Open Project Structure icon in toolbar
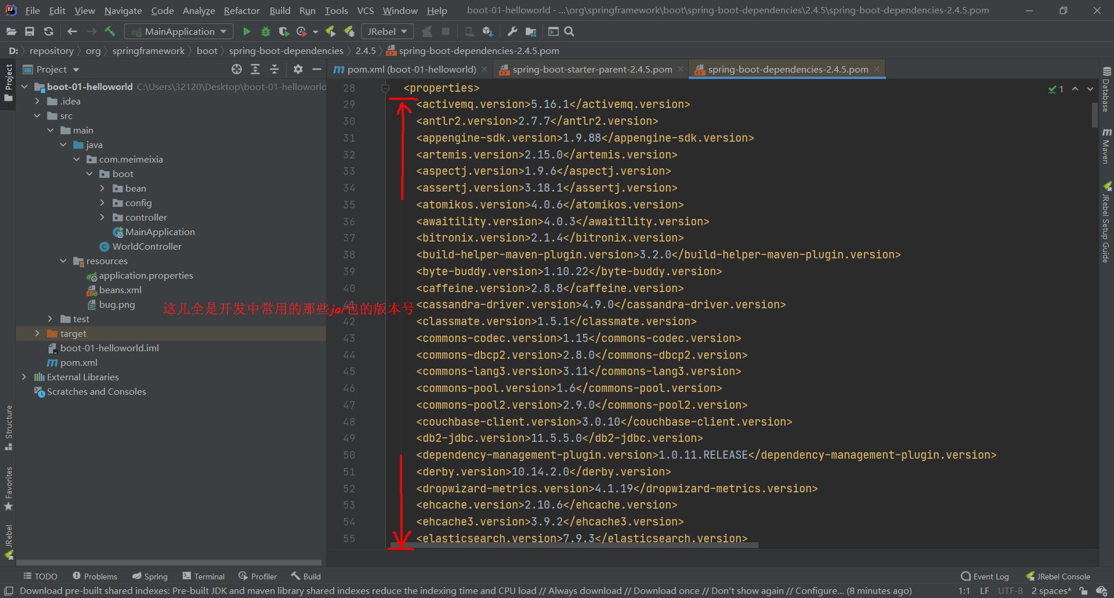Image resolution: width=1114 pixels, height=598 pixels. 530,31
